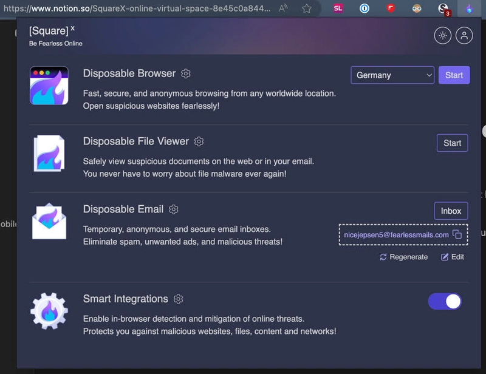486x374 pixels.
Task: Open the 1Password extension icon
Action: (364, 8)
